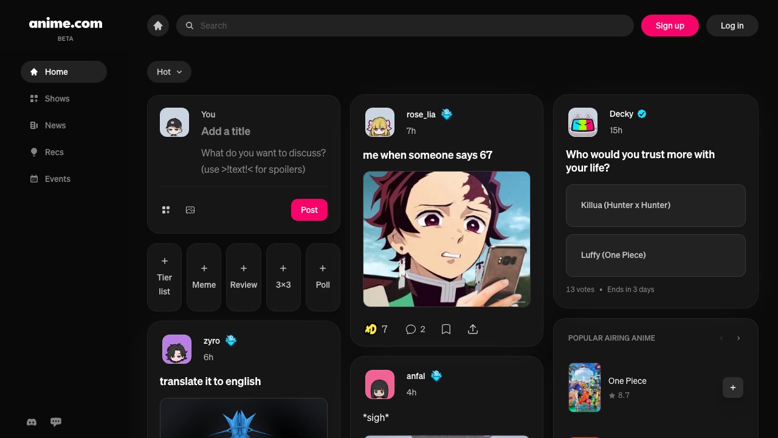778x438 pixels.
Task: Open anfal's profile name link
Action: pyautogui.click(x=416, y=376)
